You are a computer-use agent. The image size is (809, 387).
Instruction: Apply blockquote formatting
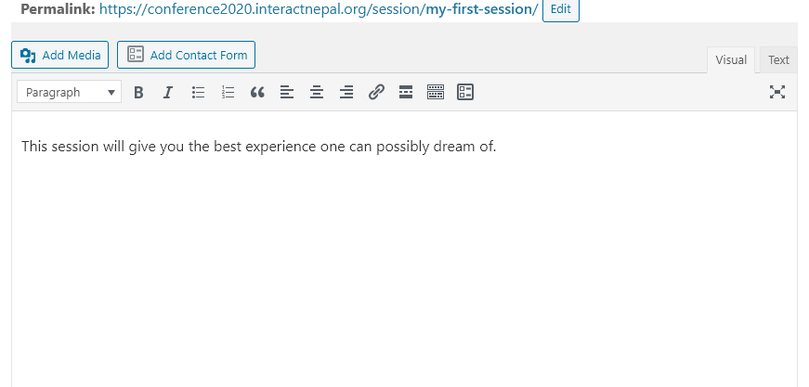point(257,92)
